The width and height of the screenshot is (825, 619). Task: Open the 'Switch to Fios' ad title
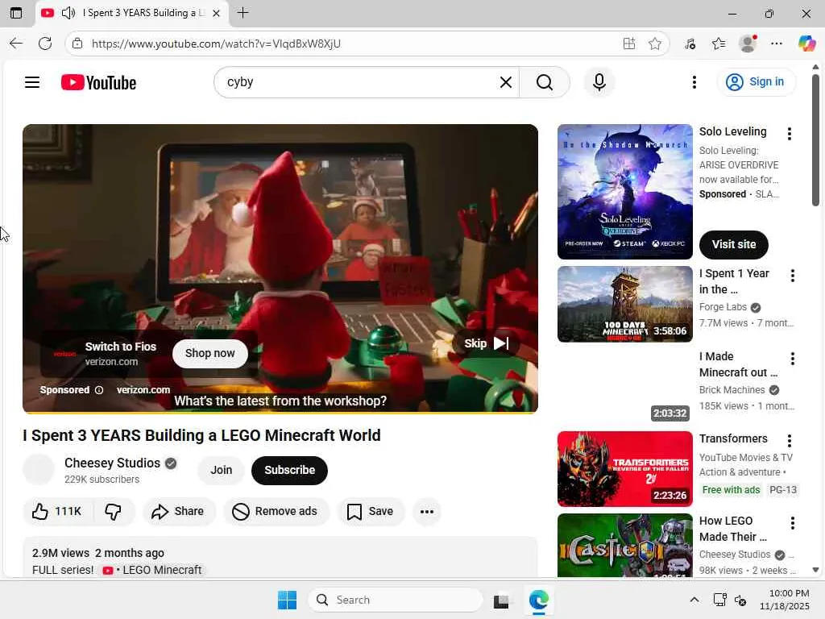121,347
